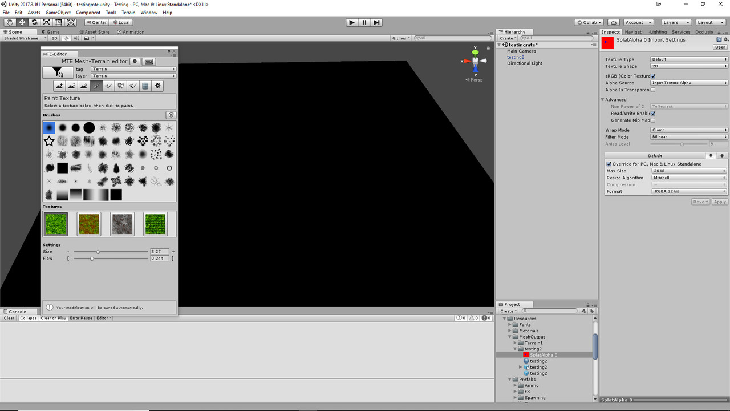Open Filter Mode Bilinear dropdown
Screen dimensions: 730x411
click(x=689, y=137)
